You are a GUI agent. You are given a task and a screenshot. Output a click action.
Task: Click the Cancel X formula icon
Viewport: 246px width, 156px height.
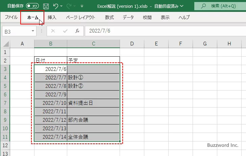pyautogui.click(x=53, y=31)
